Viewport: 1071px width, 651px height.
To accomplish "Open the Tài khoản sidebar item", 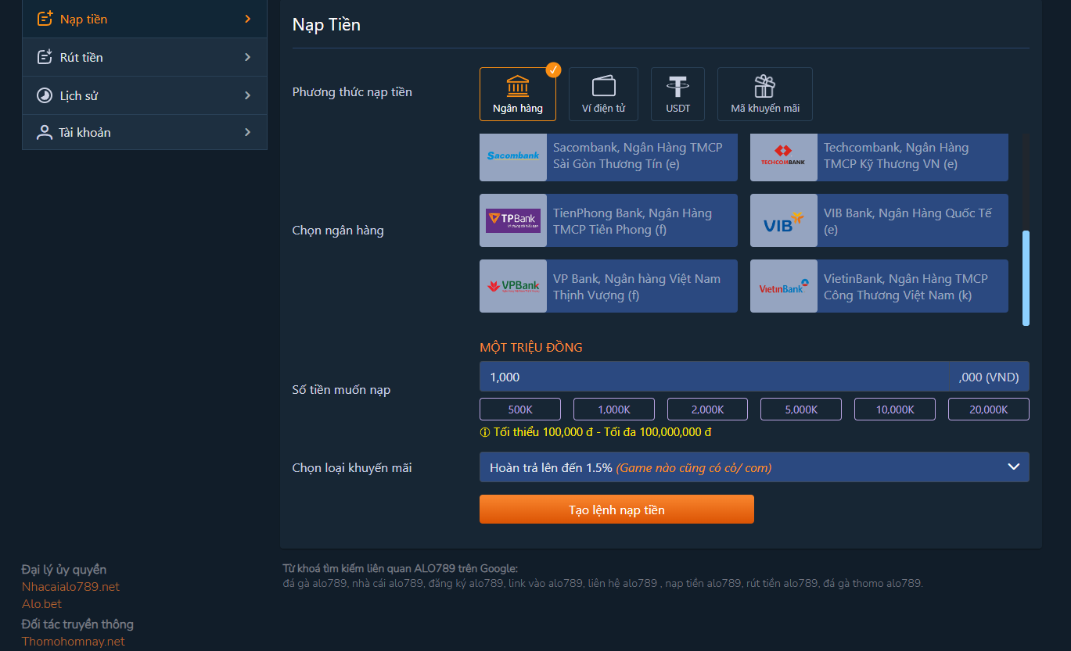I will pos(145,132).
